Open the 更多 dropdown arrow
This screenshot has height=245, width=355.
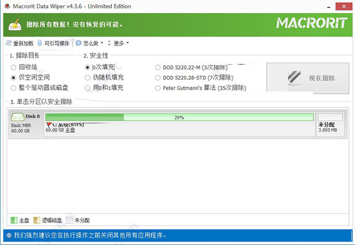click(128, 43)
